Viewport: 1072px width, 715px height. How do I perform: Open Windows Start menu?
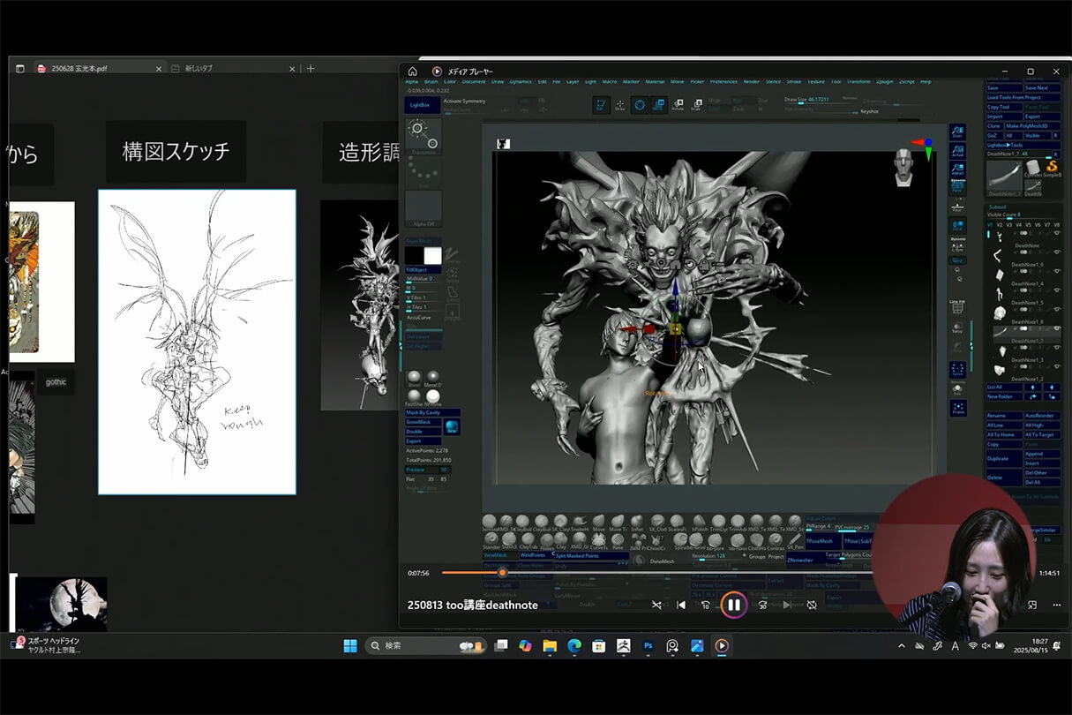pyautogui.click(x=350, y=645)
